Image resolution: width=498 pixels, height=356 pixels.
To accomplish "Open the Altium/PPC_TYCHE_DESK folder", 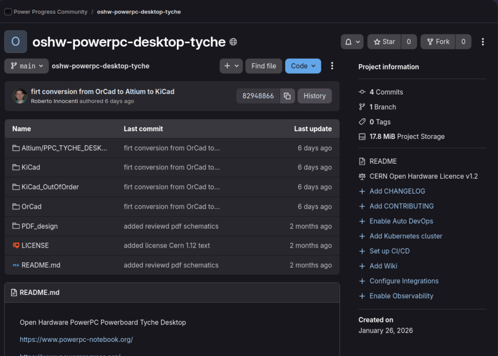I will pyautogui.click(x=64, y=148).
